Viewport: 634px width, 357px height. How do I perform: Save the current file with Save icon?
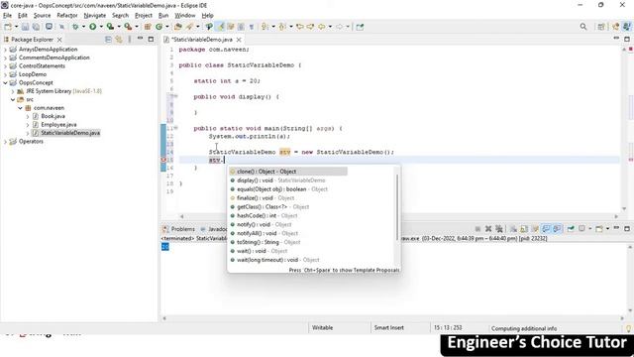[x=25, y=27]
